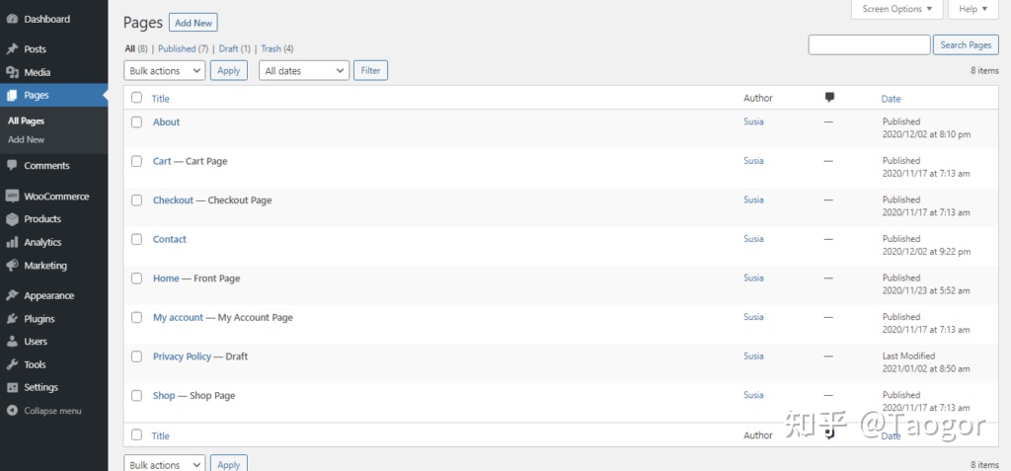Click the Marketing megaphone icon
Screen dimensions: 1011x471
[12, 266]
